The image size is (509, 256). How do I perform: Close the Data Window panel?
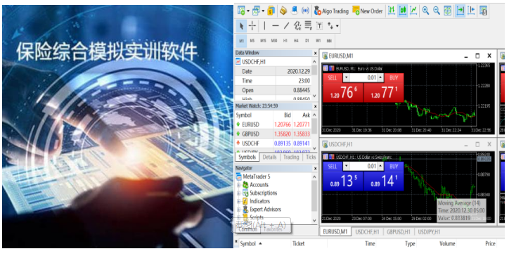tap(315, 53)
